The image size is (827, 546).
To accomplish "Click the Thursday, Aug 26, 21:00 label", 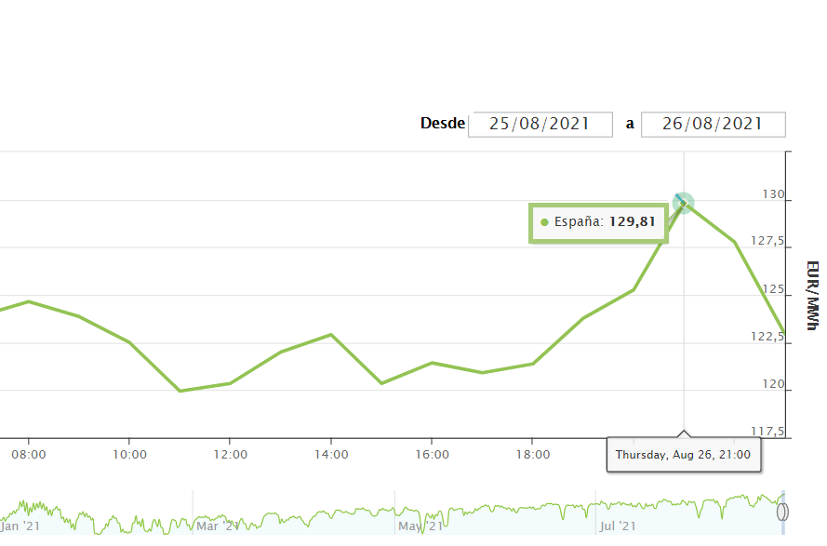I will (683, 455).
